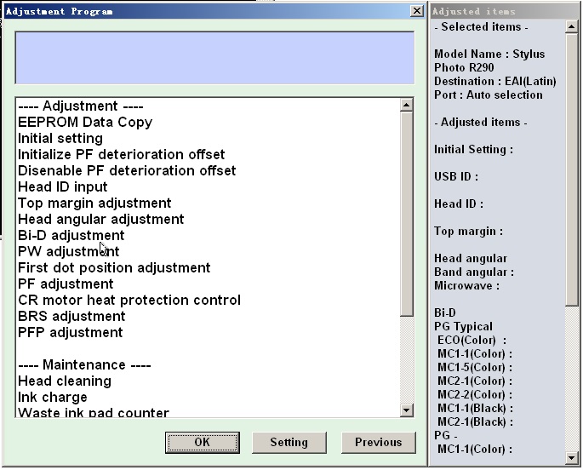The image size is (583, 470).
Task: Click the OK button
Action: coord(202,442)
